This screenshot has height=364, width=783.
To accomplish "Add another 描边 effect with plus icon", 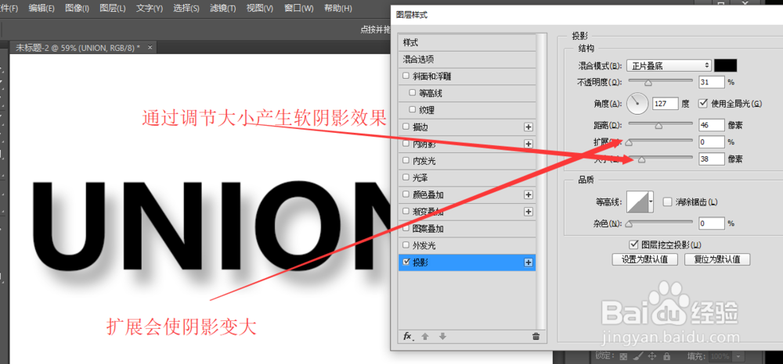I will (x=529, y=127).
